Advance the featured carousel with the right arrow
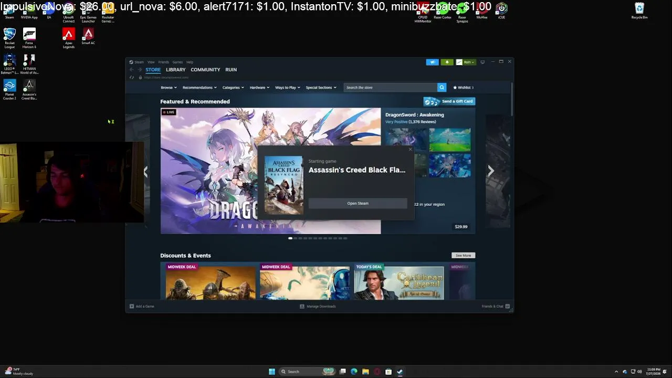Viewport: 672px width, 378px height. (491, 171)
